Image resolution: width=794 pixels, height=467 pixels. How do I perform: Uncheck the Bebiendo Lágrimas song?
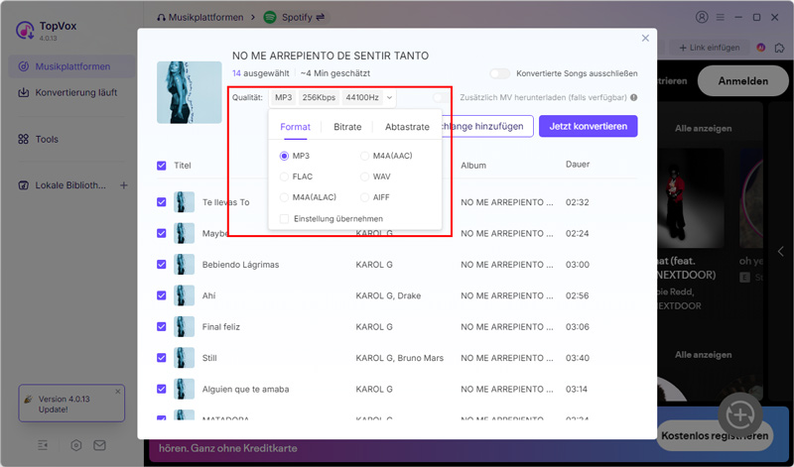[162, 264]
